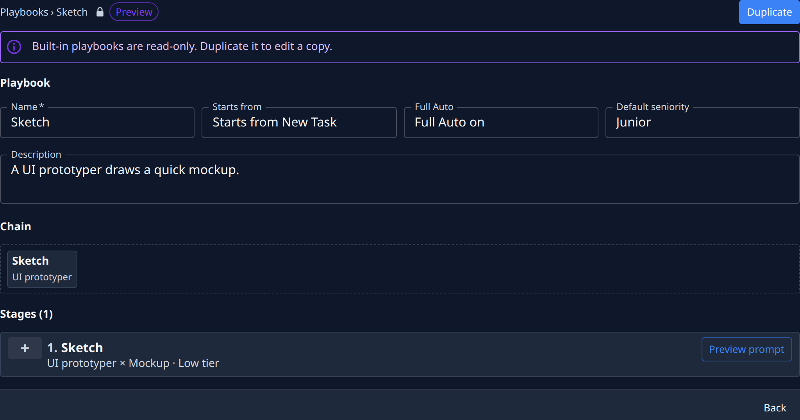Click 'UI prototyper × Mockup · Low tier' text
This screenshot has width=800, height=420.
(x=133, y=363)
